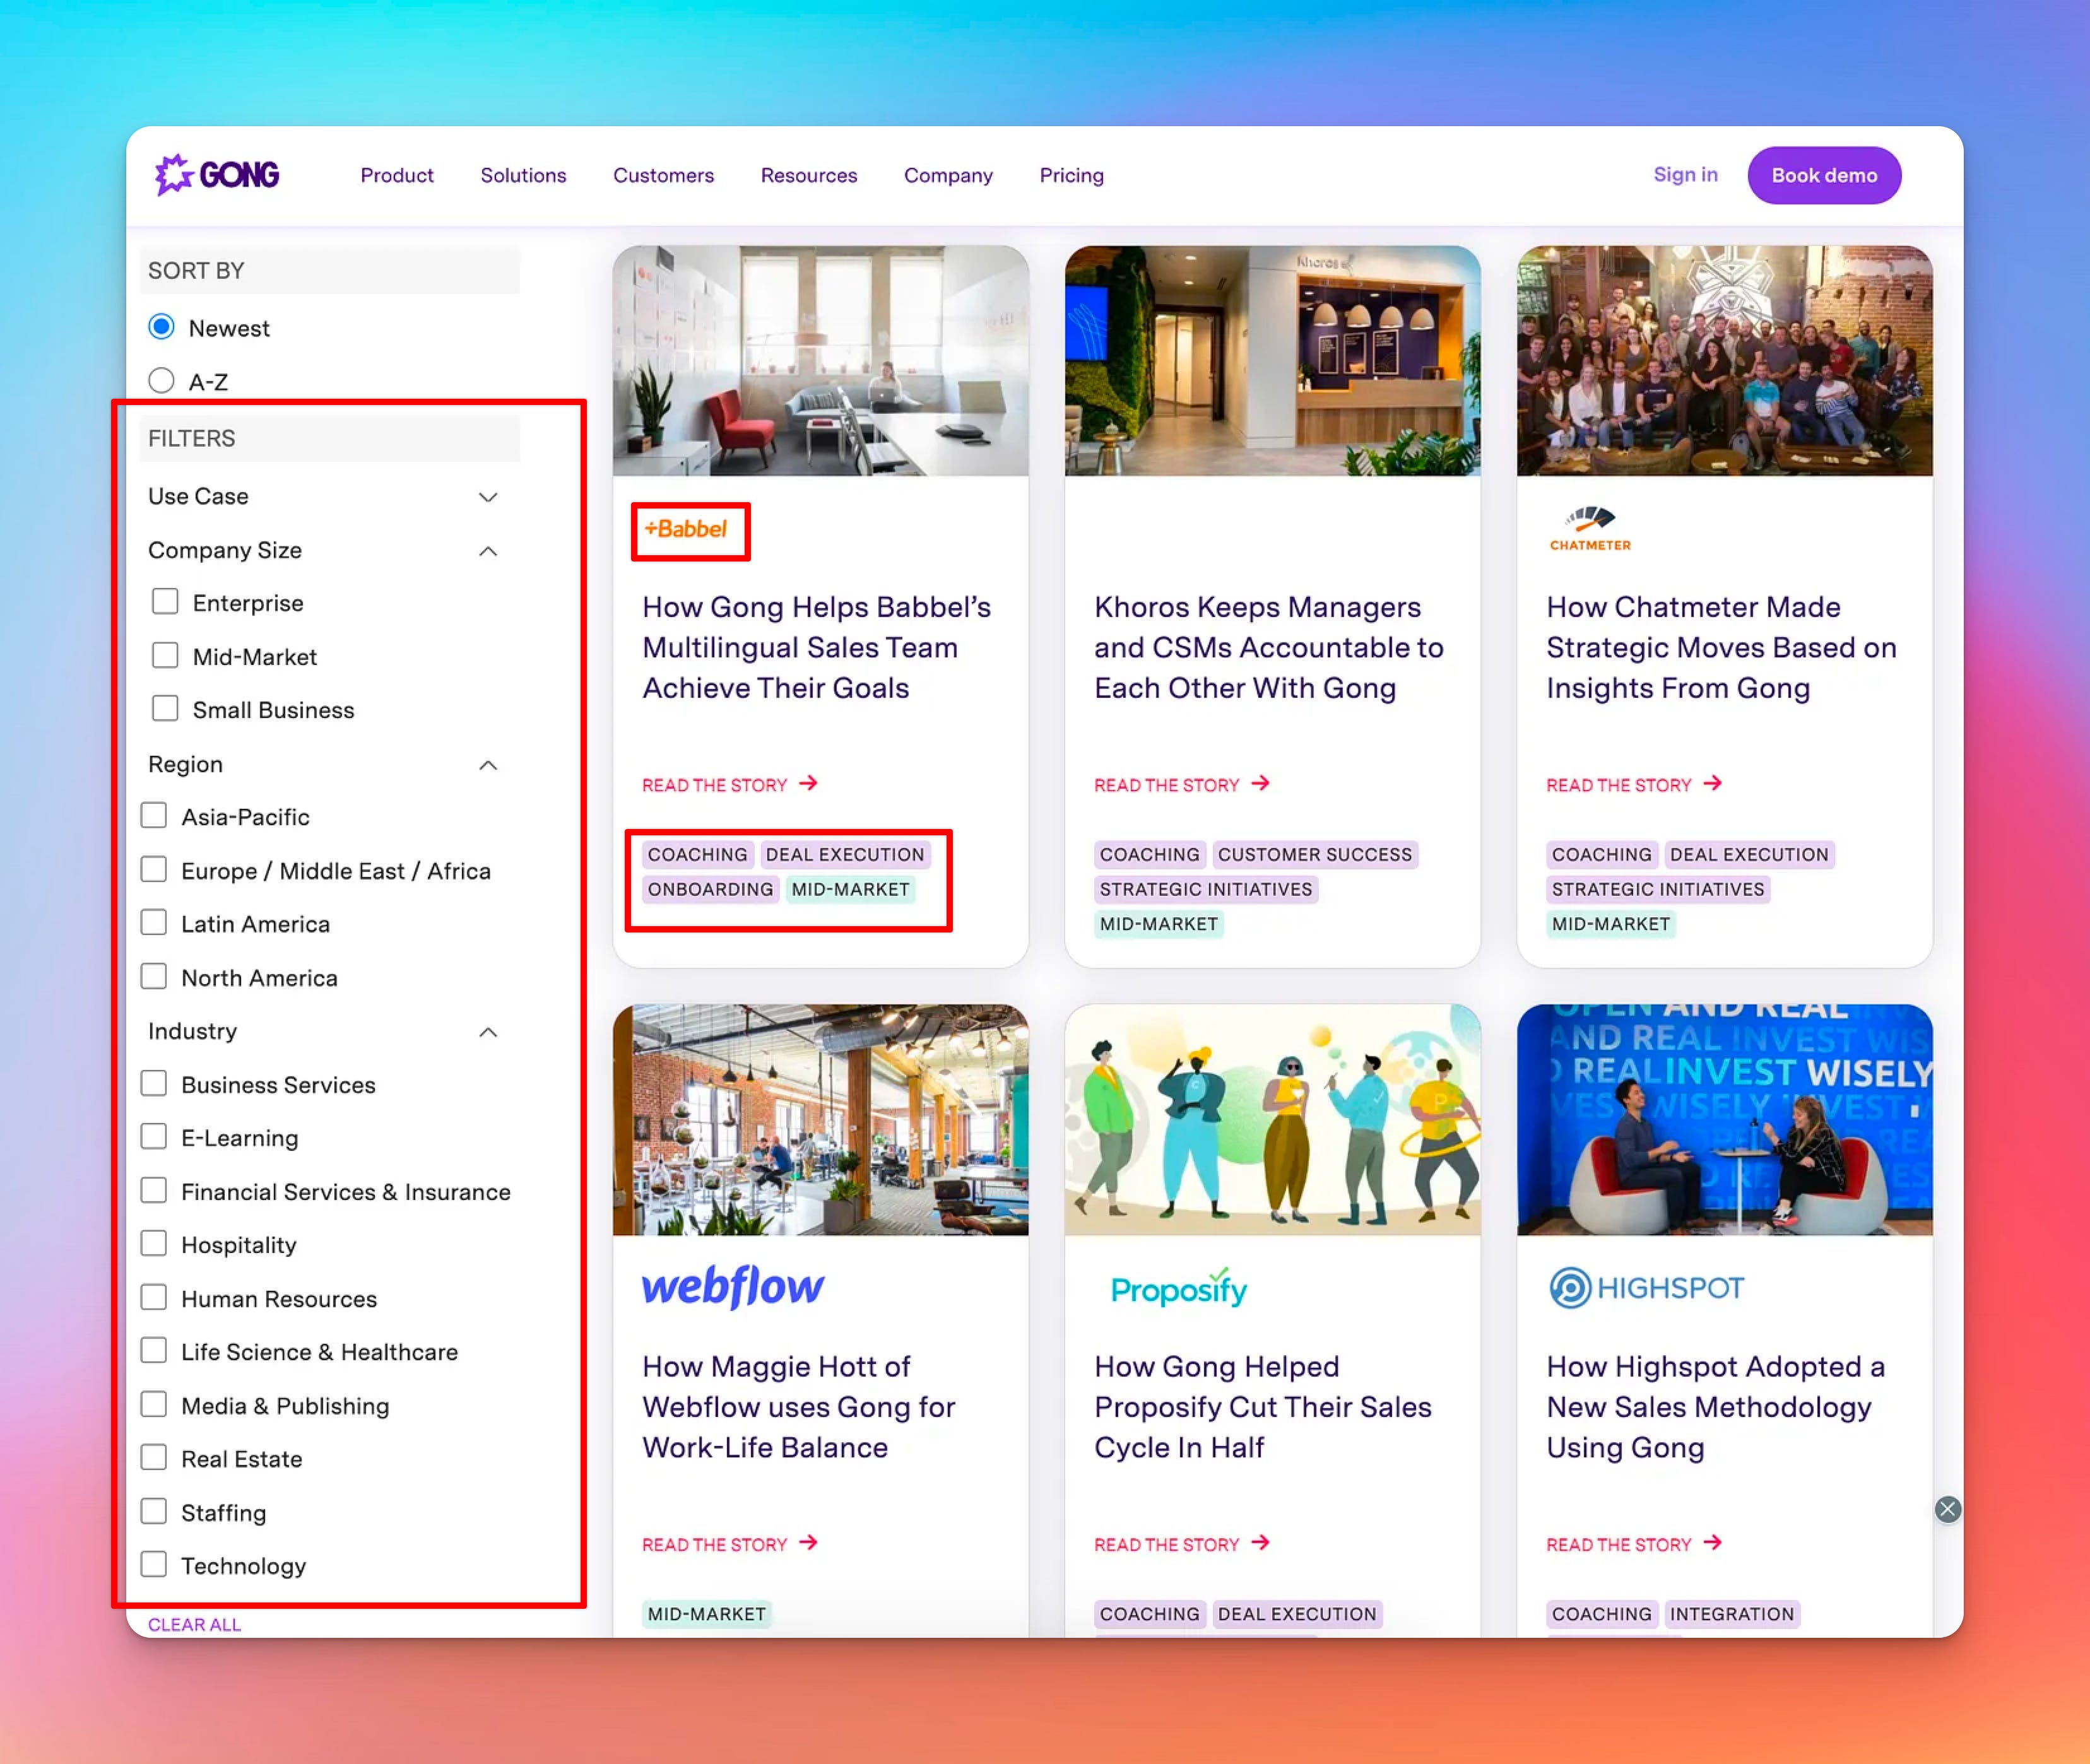Check the Enterprise company size filter

click(165, 602)
